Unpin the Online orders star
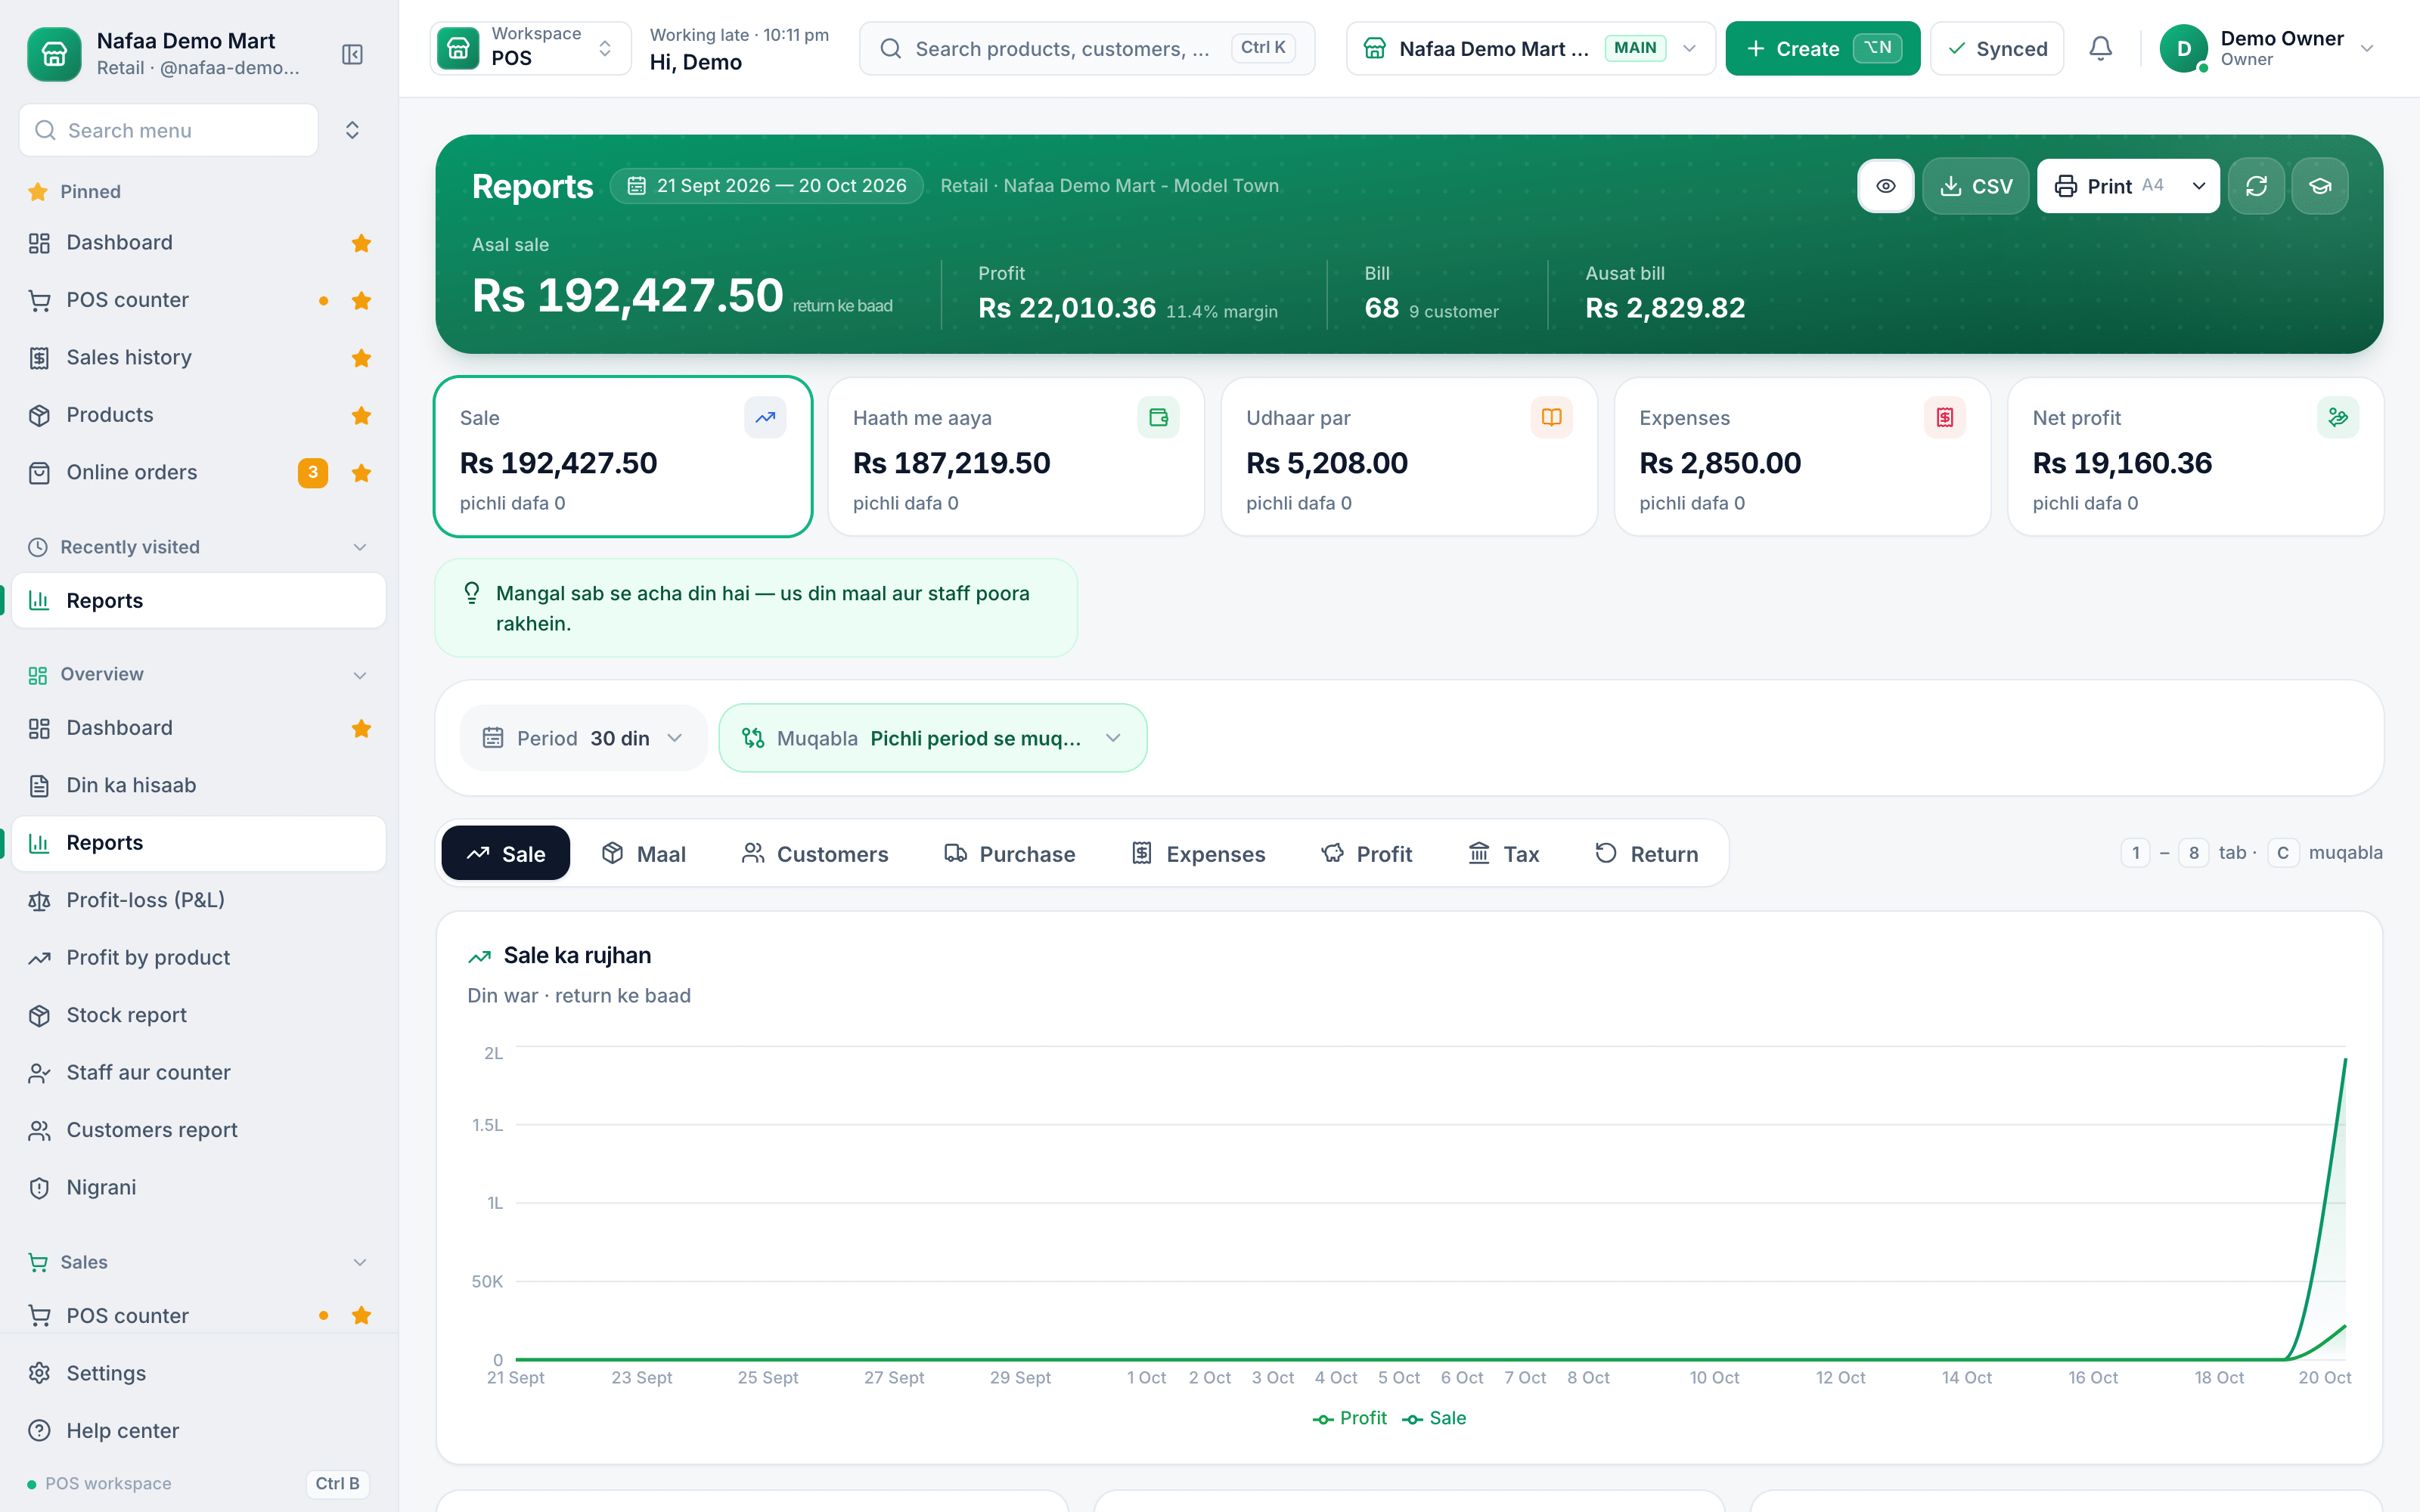2420x1512 pixels. pyautogui.click(x=361, y=473)
